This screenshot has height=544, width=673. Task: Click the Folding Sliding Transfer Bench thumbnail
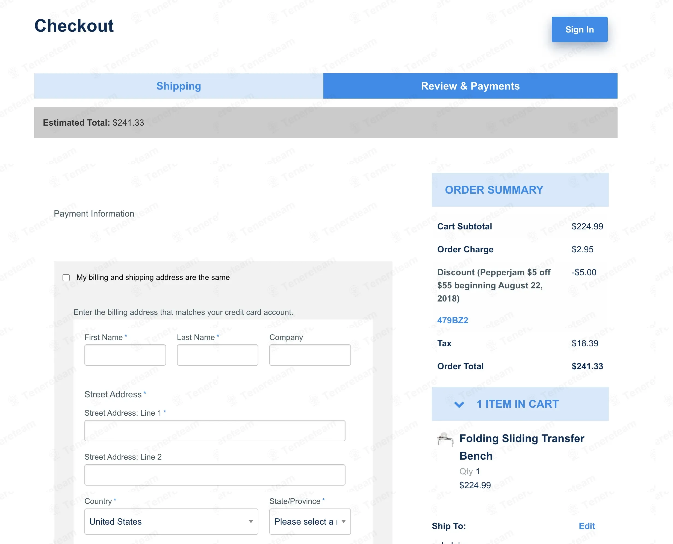pos(445,439)
